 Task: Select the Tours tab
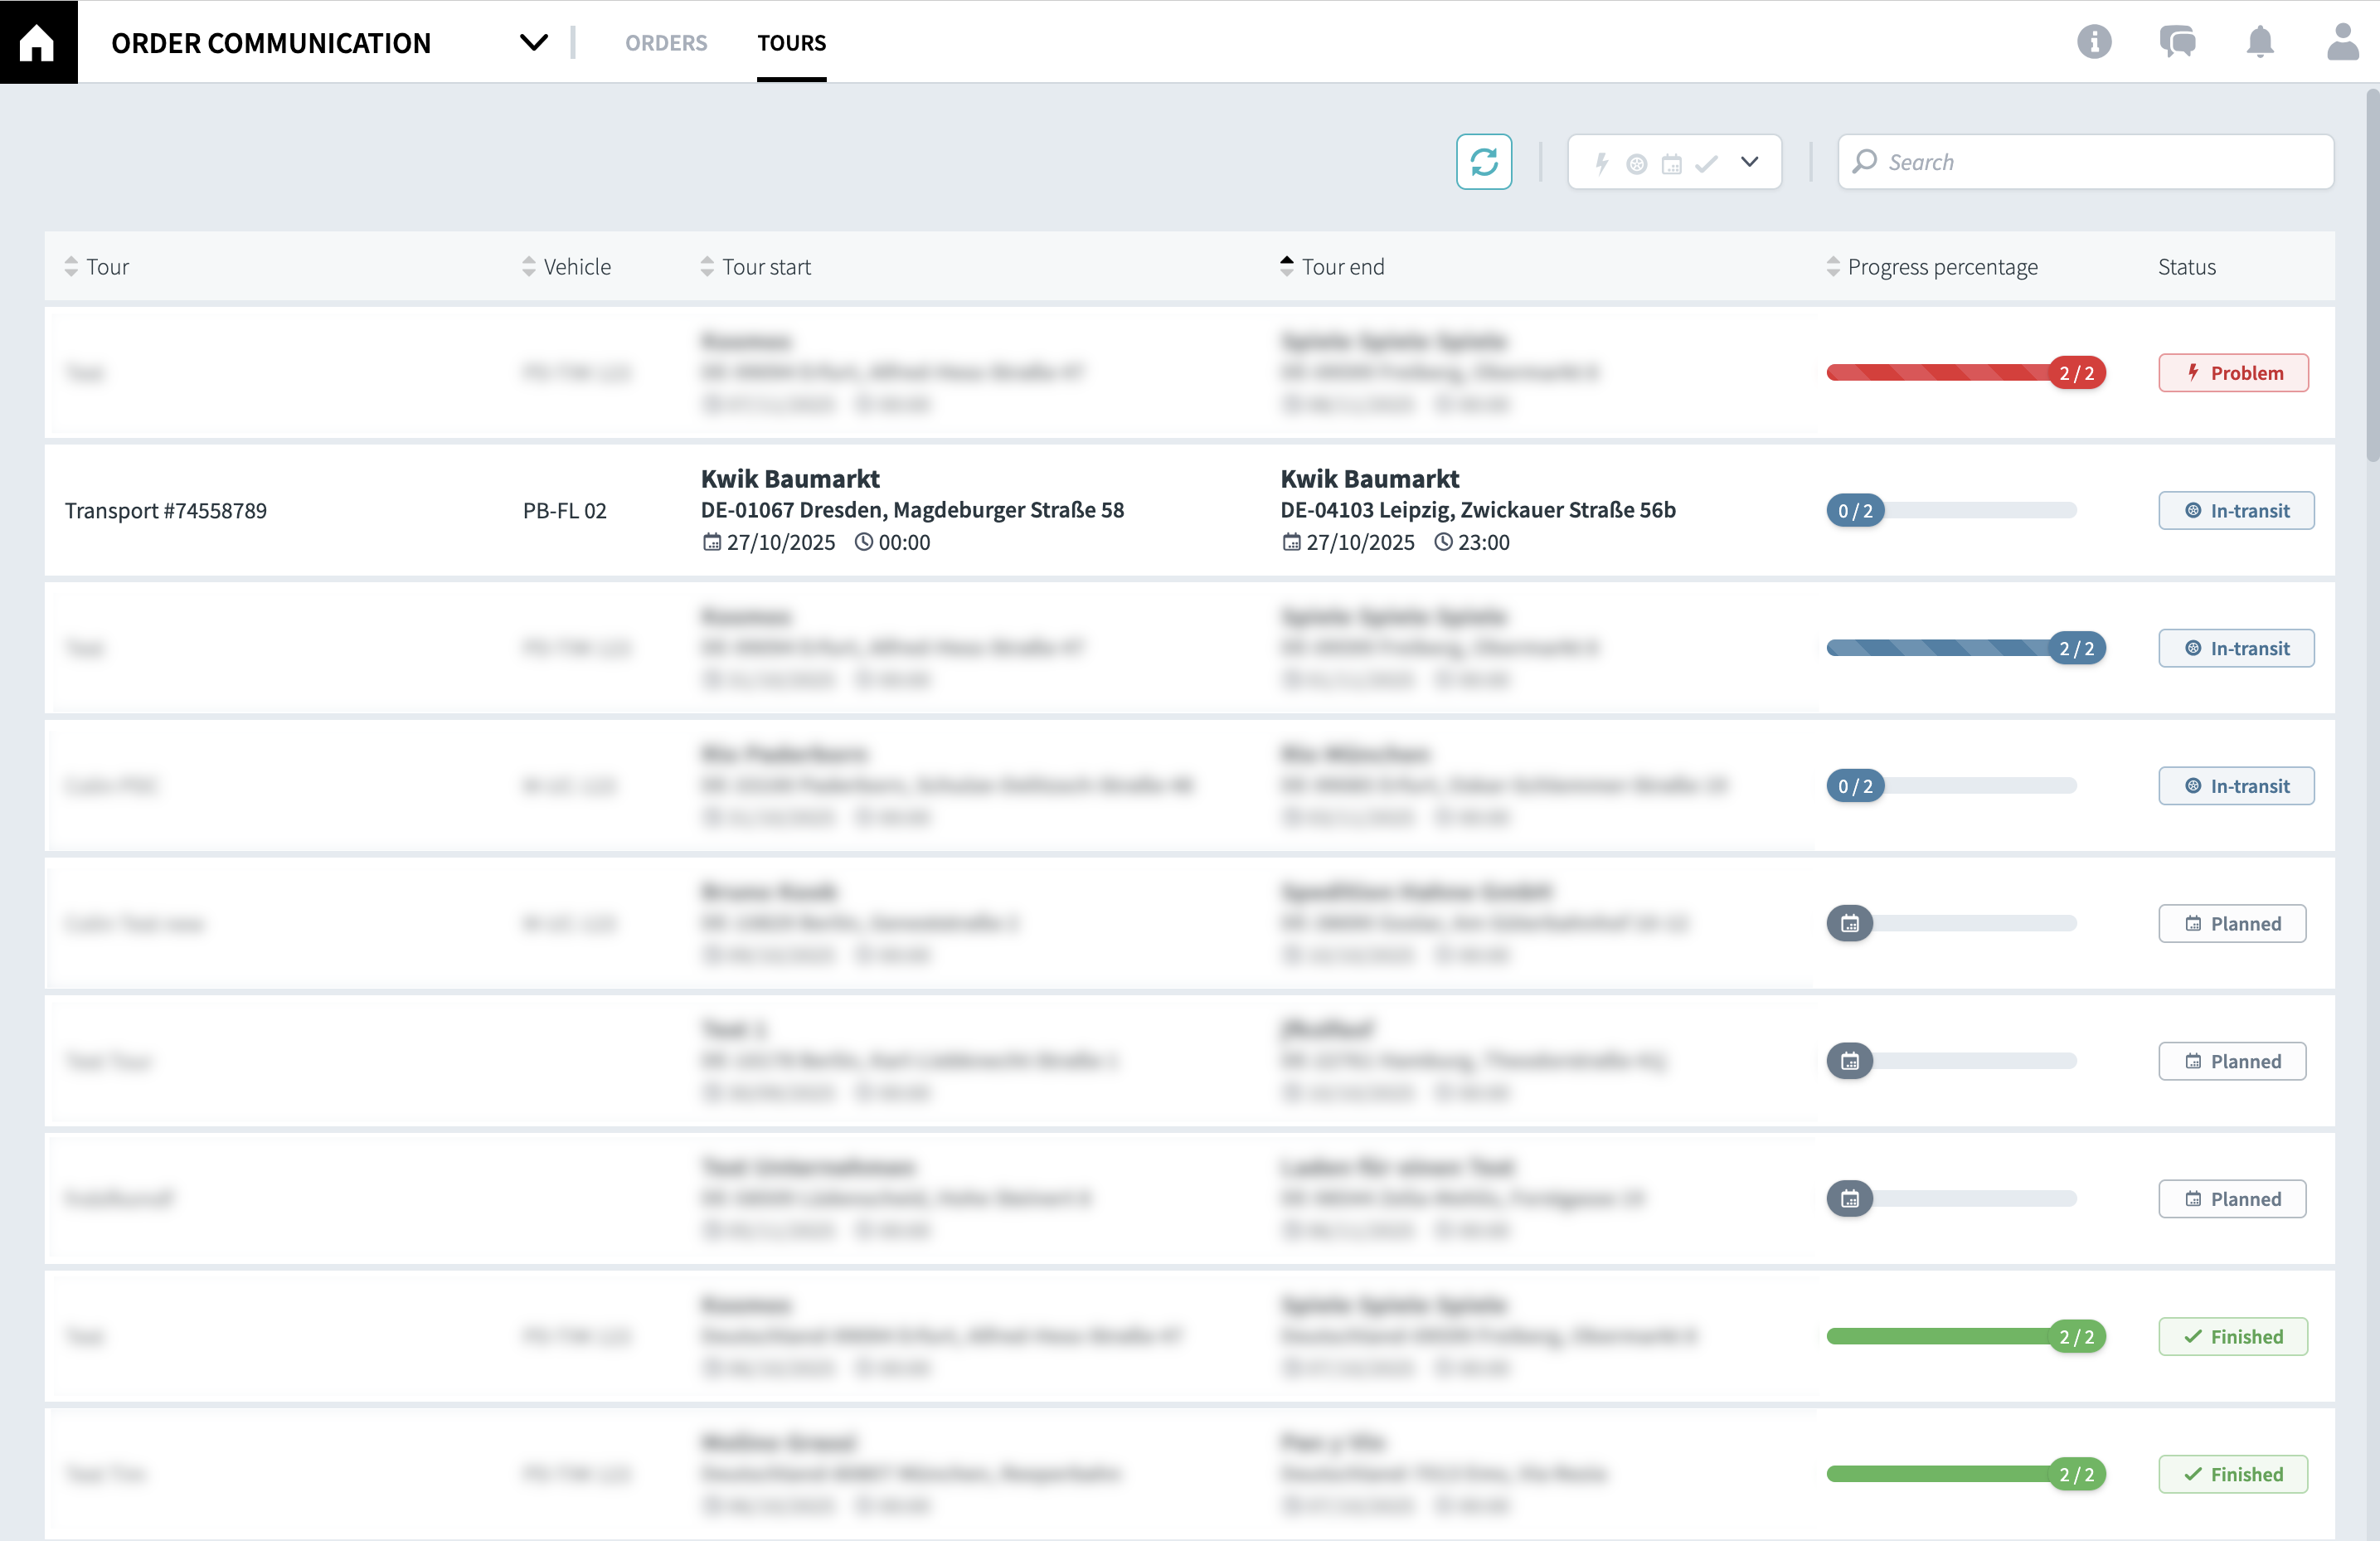tap(791, 42)
